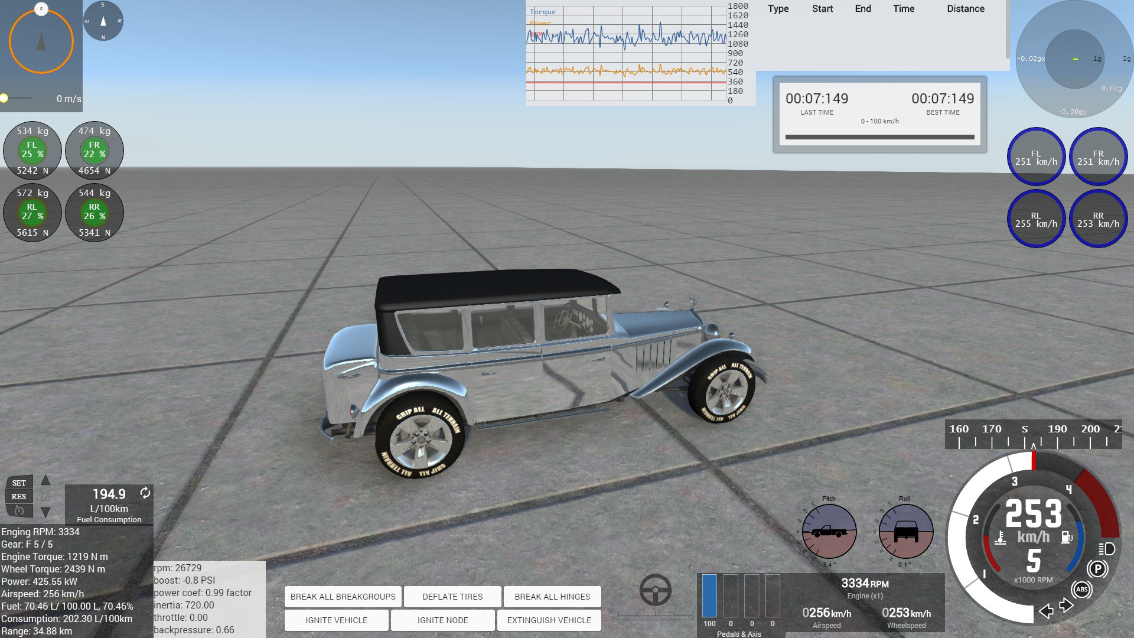Click the right turn signal arrow
This screenshot has height=638, width=1134.
tap(1066, 606)
